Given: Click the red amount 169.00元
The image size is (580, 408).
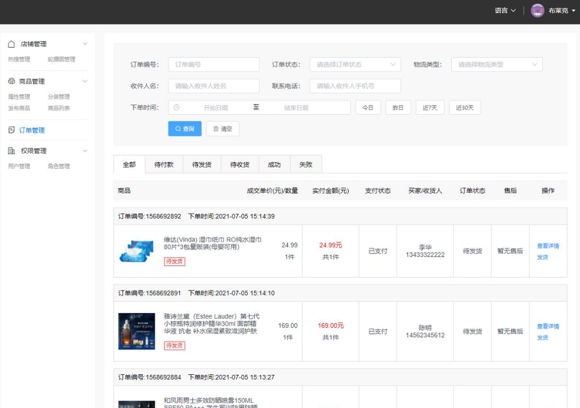Looking at the screenshot, I should tap(331, 326).
